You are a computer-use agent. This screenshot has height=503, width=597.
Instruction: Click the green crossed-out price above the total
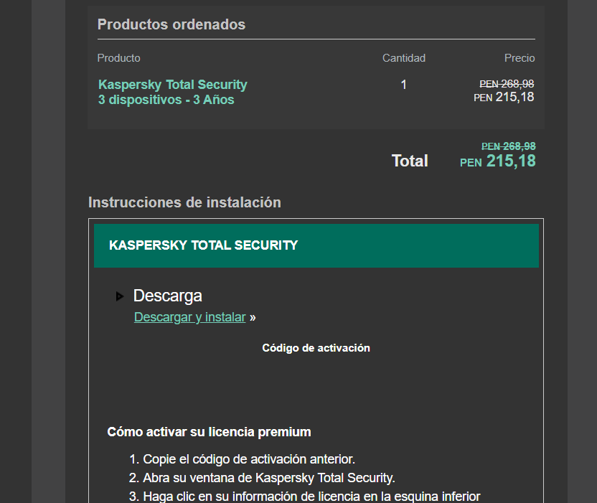tap(508, 146)
